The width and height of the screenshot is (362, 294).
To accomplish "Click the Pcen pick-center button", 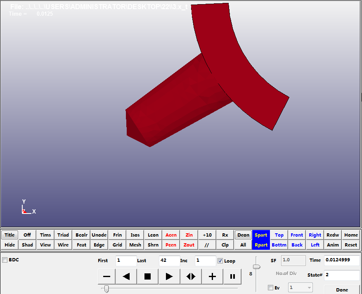I will click(x=171, y=245).
